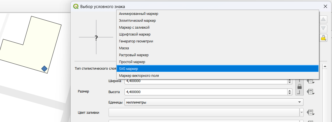This screenshot has width=332, height=122.
Task: Click the symbol preview with question mark
Action: click(x=96, y=37)
